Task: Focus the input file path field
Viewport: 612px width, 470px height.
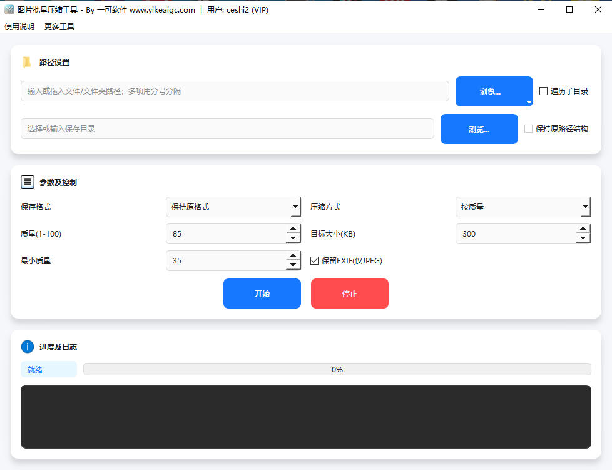Action: 235,91
